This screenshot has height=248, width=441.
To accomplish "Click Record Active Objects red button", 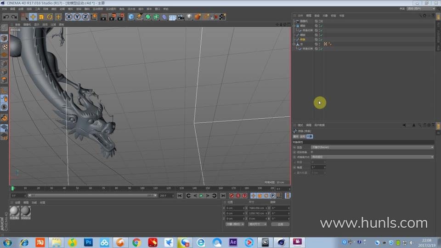I will [232, 196].
